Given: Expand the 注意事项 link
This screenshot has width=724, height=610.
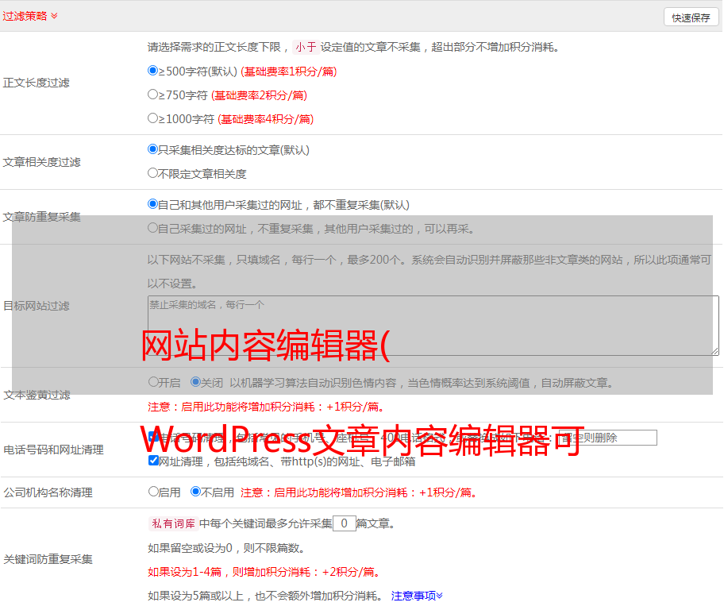Looking at the screenshot, I should coord(417,596).
